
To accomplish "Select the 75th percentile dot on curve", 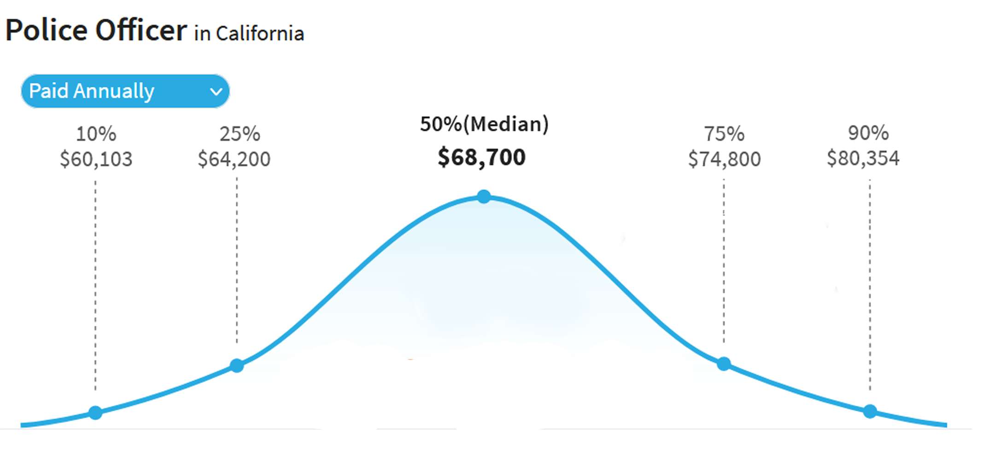I will 724,364.
